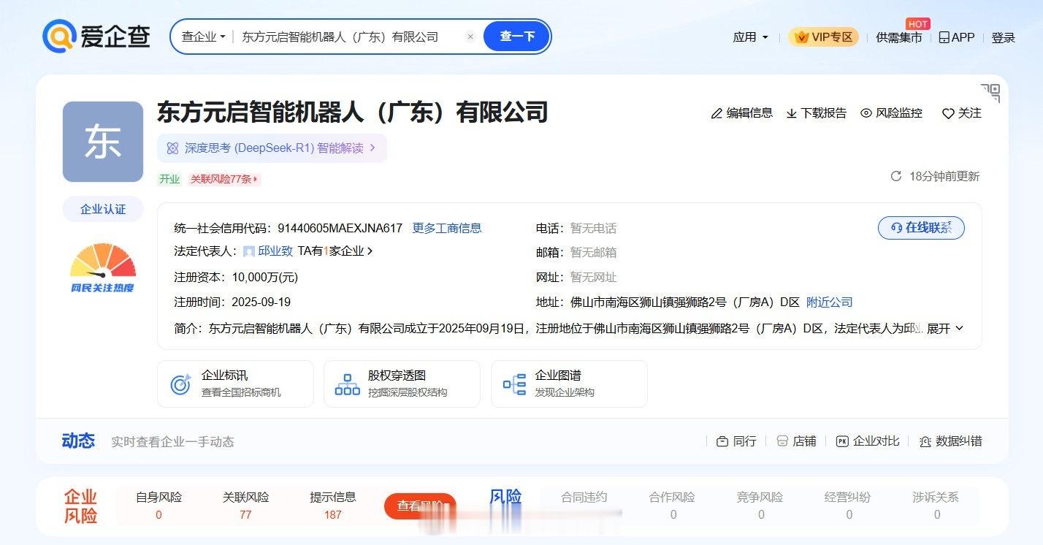The image size is (1043, 545).
Task: Open 企业图谱 card
Action: click(569, 384)
